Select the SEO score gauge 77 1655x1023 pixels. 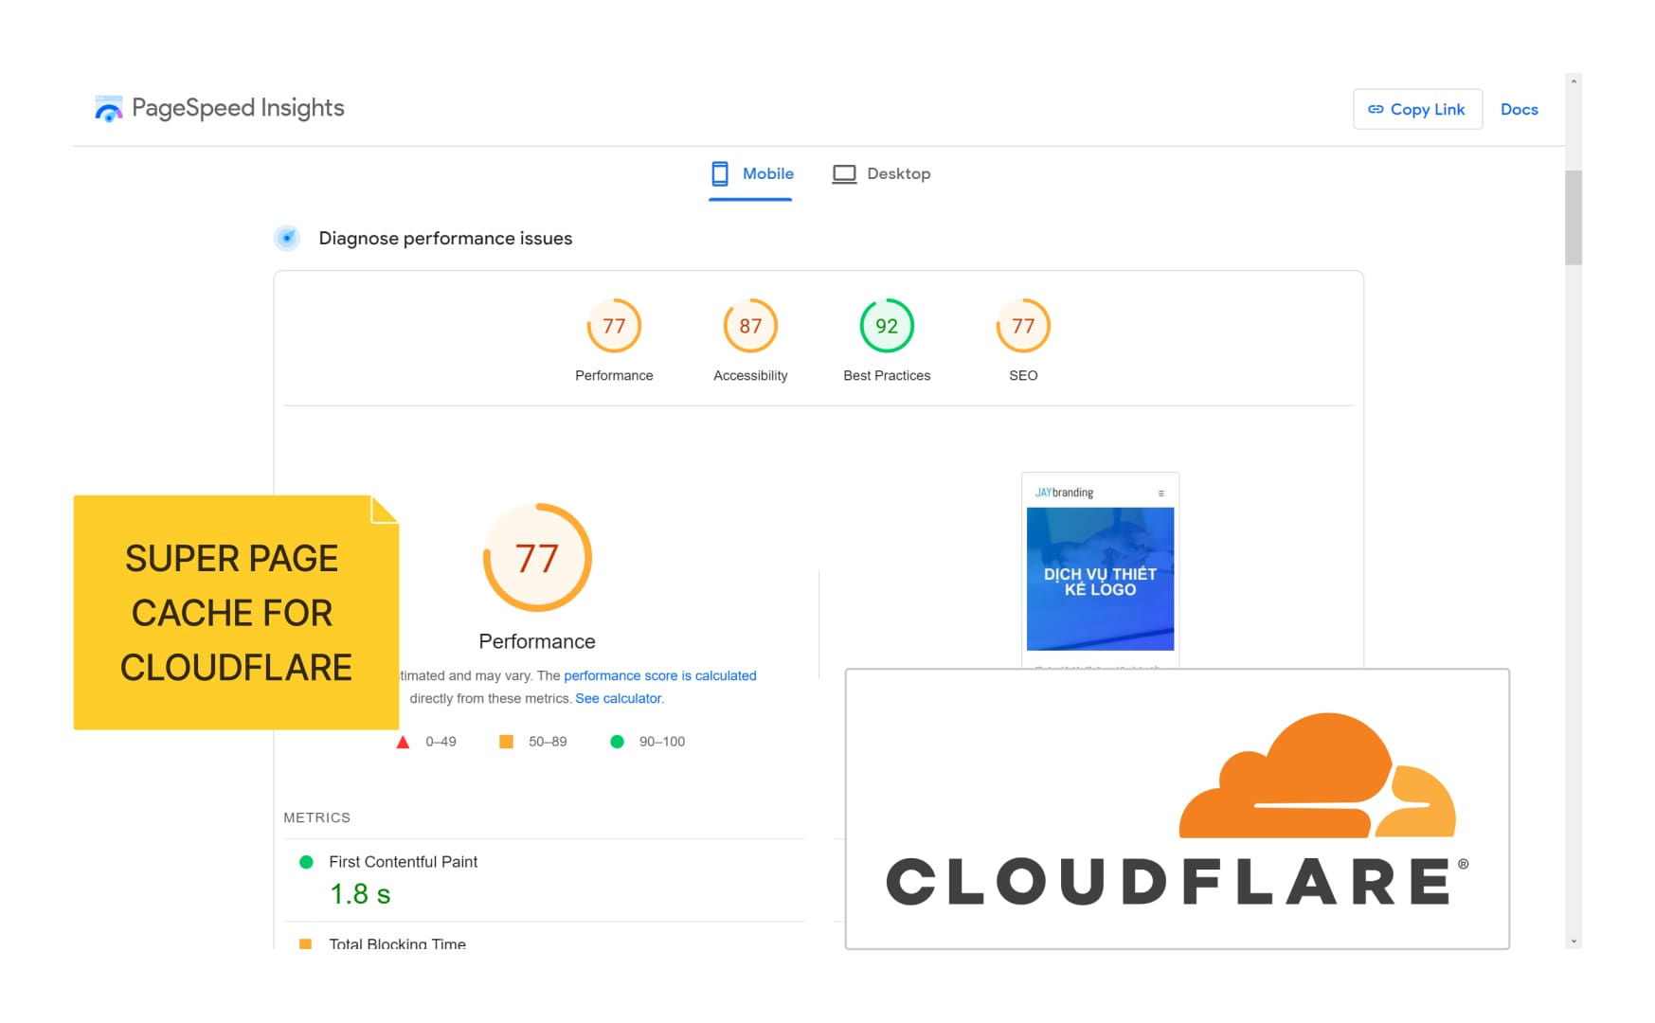(1023, 326)
